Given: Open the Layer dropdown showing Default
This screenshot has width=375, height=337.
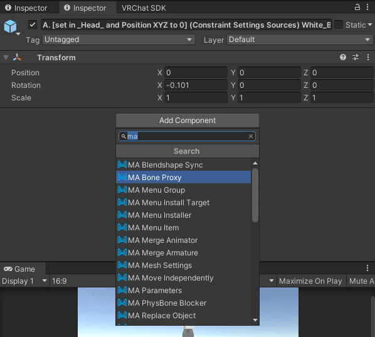Looking at the screenshot, I should [x=300, y=40].
